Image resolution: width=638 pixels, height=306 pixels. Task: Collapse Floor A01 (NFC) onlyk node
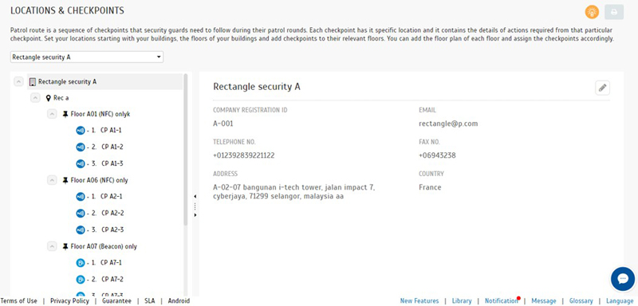(52, 114)
